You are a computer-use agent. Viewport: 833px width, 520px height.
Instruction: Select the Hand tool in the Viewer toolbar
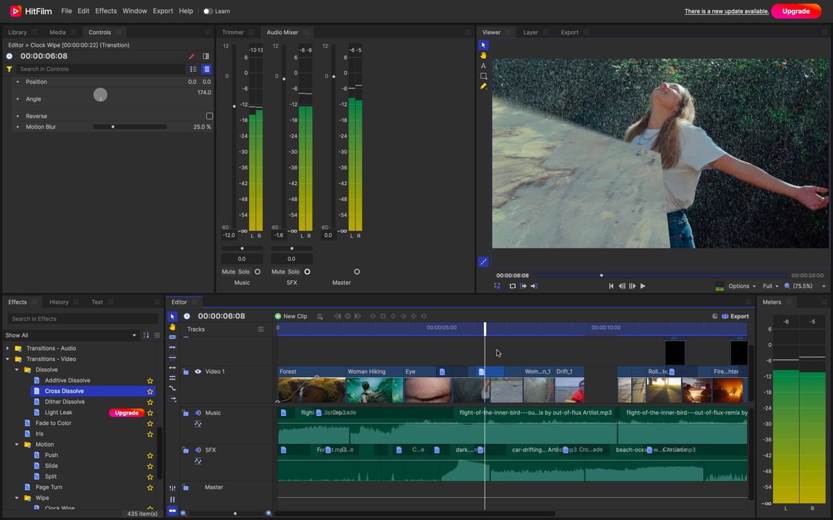(483, 55)
